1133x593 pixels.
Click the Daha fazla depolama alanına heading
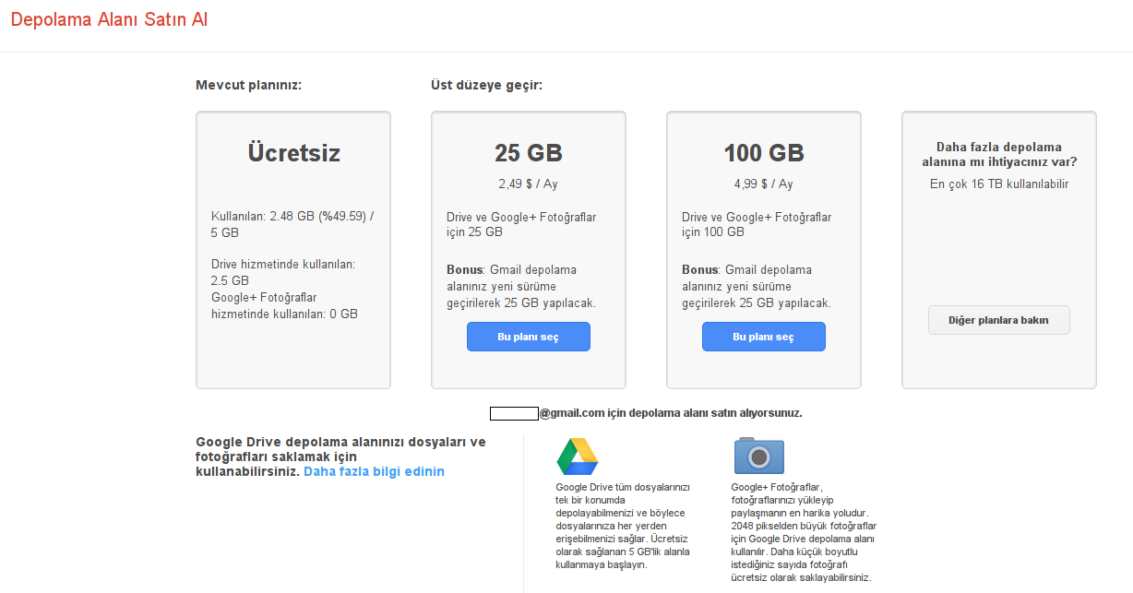click(999, 154)
